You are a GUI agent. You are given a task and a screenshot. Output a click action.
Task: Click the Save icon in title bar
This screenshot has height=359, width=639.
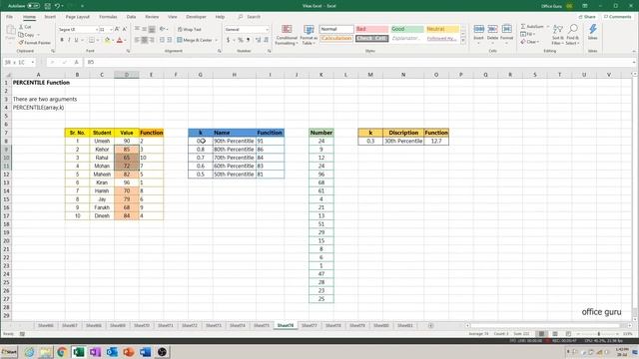pyautogui.click(x=48, y=6)
